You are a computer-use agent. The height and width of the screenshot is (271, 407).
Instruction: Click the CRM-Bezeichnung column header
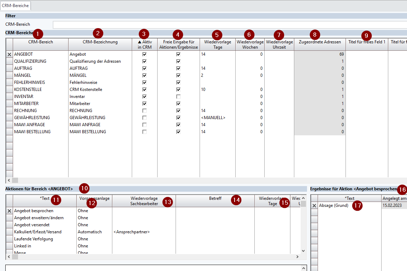[x=100, y=42]
